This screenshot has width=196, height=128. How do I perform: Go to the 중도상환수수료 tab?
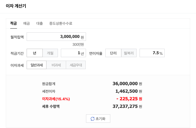pos(61,23)
